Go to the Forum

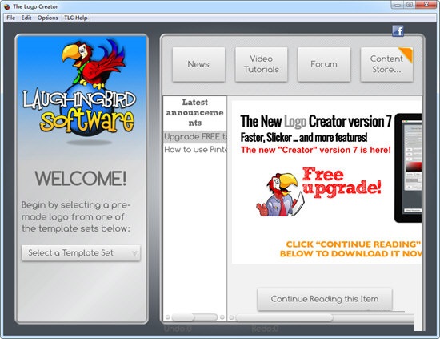tap(324, 64)
